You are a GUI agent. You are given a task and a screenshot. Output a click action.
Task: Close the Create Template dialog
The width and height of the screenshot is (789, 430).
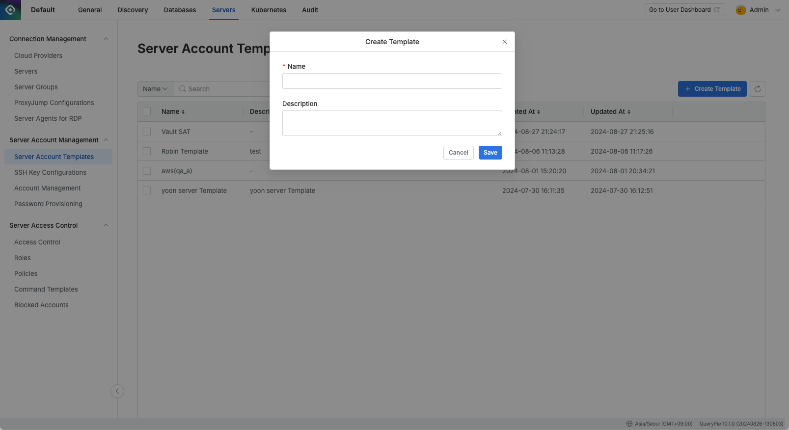pos(504,42)
